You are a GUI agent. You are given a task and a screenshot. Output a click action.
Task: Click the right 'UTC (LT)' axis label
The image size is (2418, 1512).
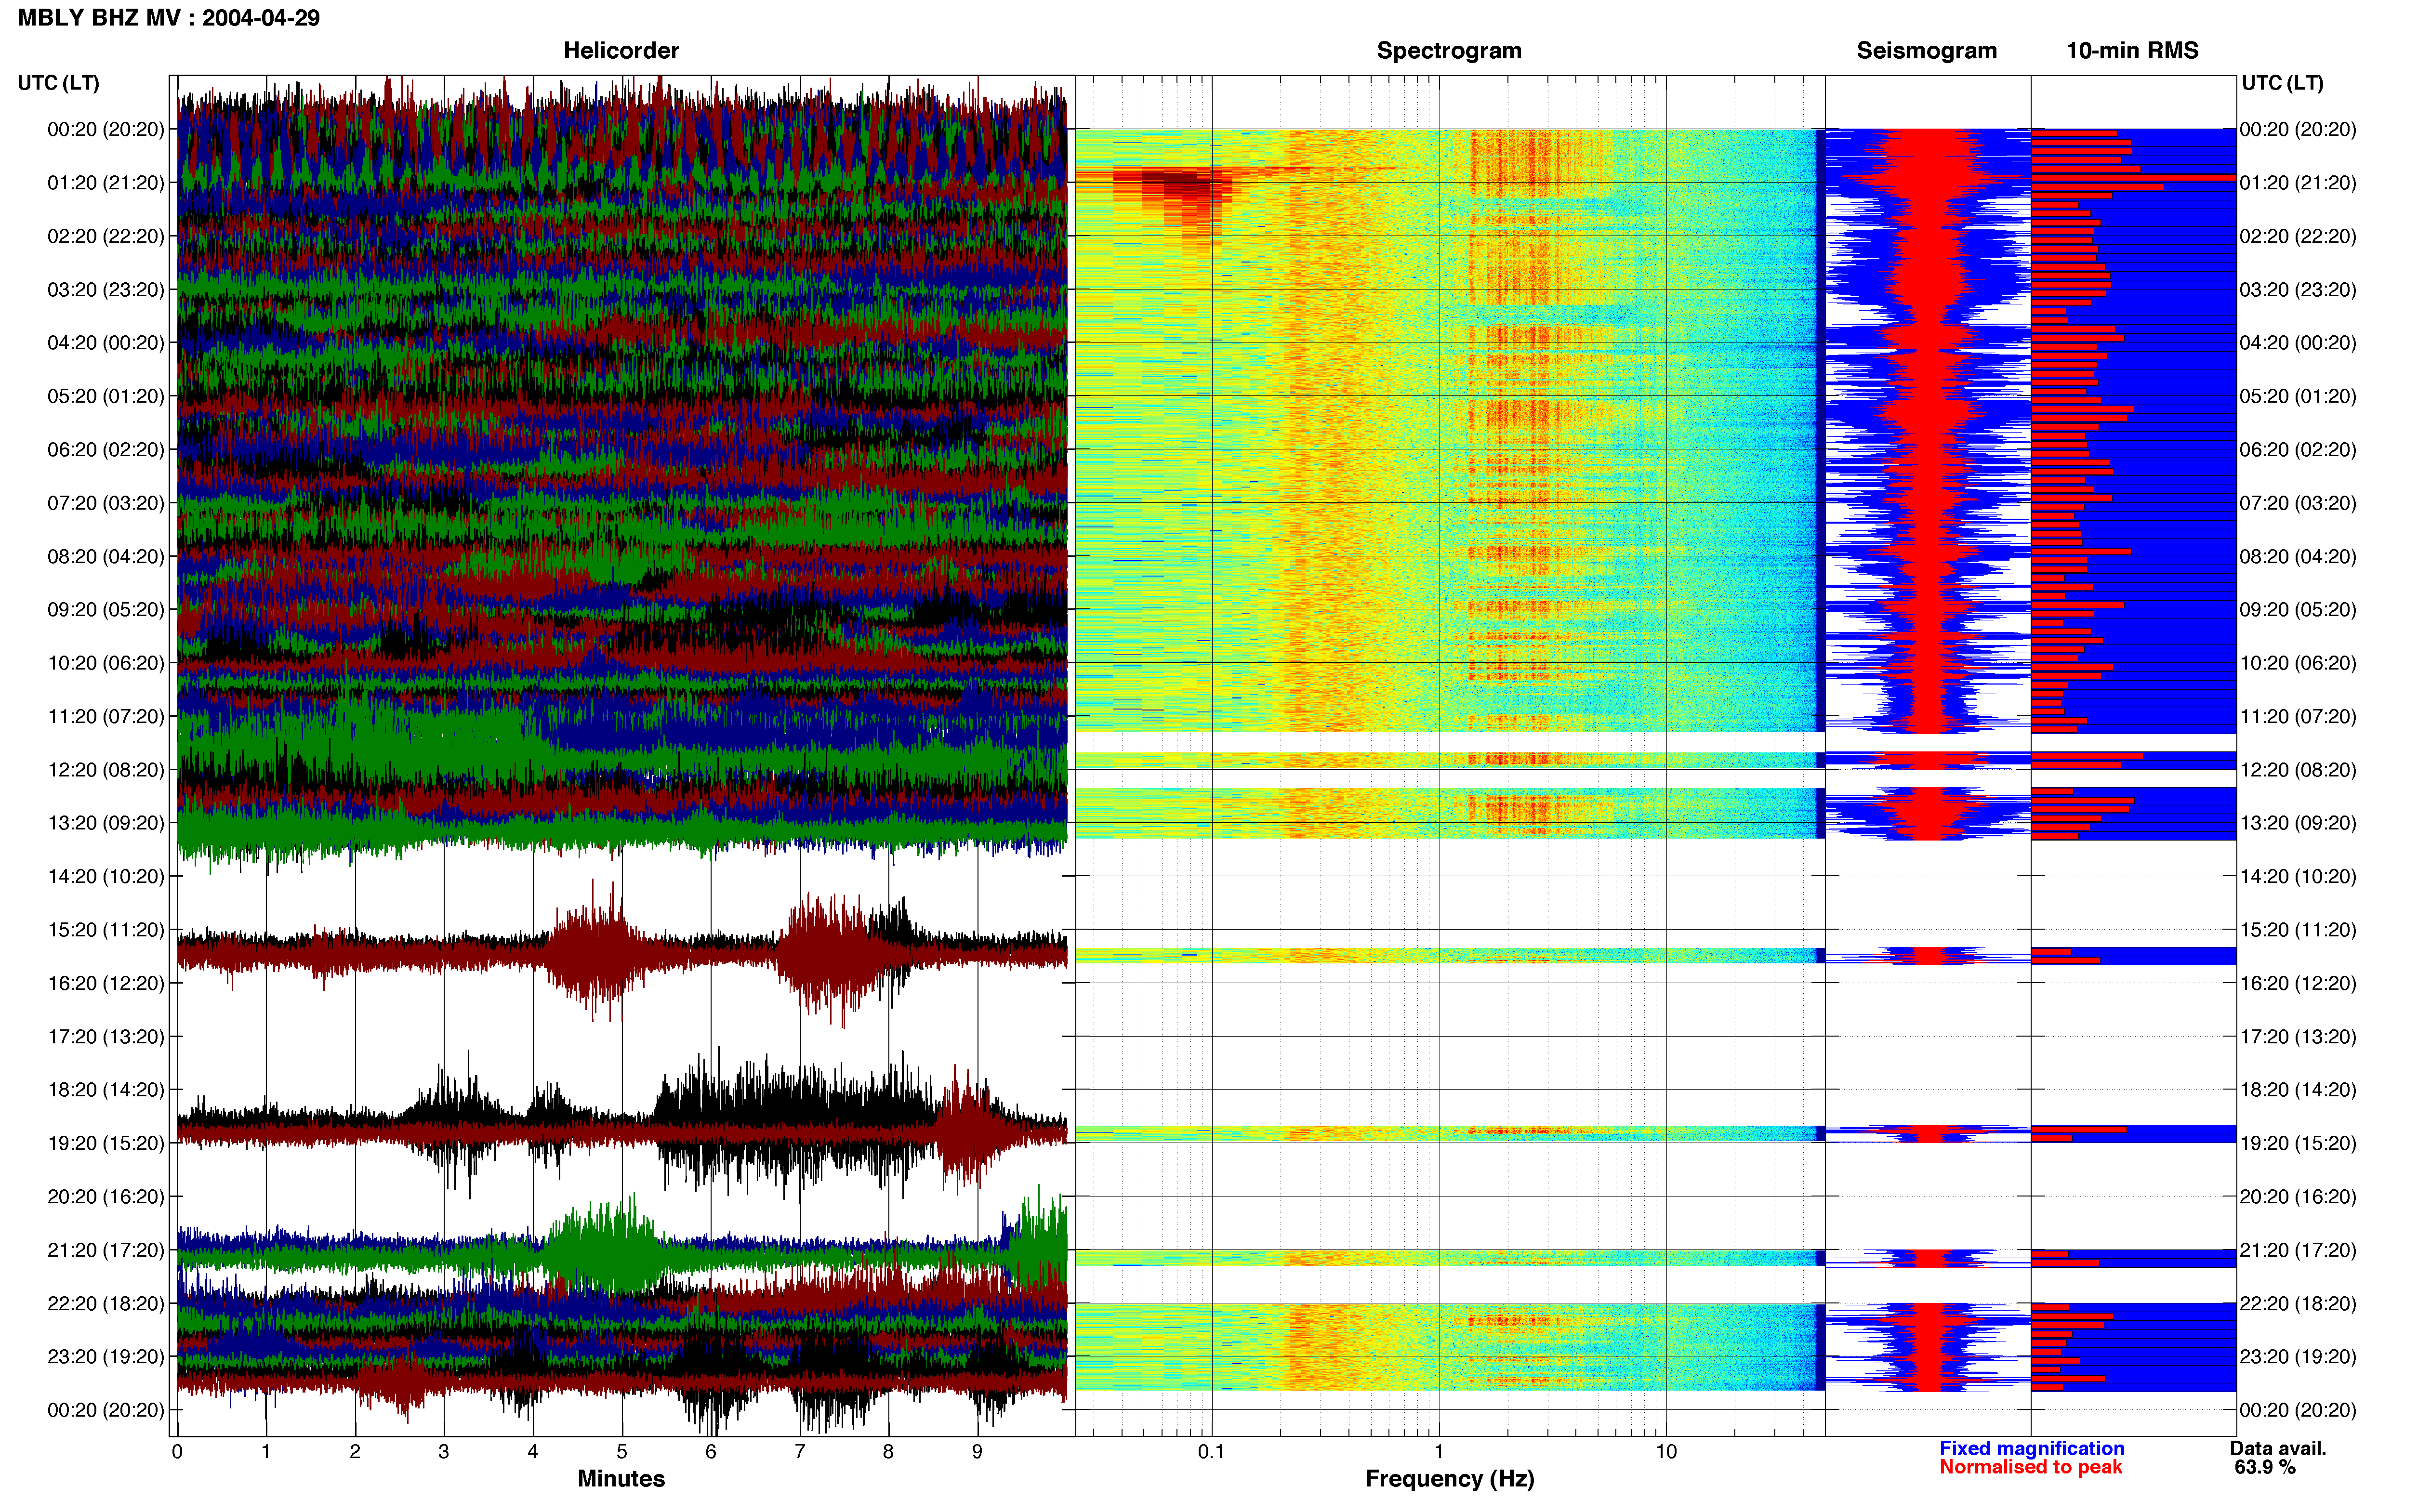point(2282,83)
